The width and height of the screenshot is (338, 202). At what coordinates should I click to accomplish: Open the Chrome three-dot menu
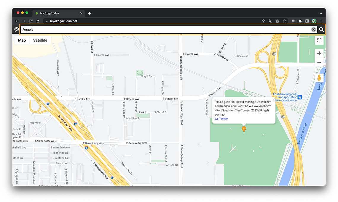coord(321,21)
